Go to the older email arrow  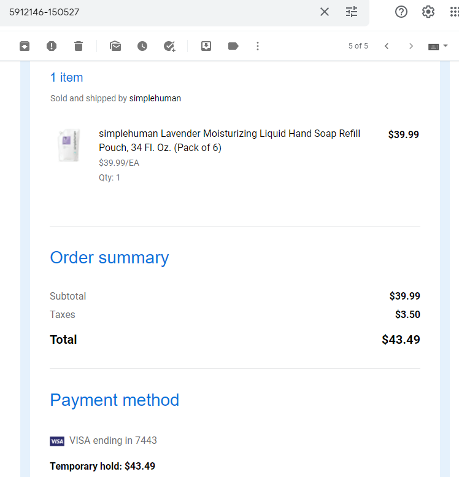pos(411,46)
